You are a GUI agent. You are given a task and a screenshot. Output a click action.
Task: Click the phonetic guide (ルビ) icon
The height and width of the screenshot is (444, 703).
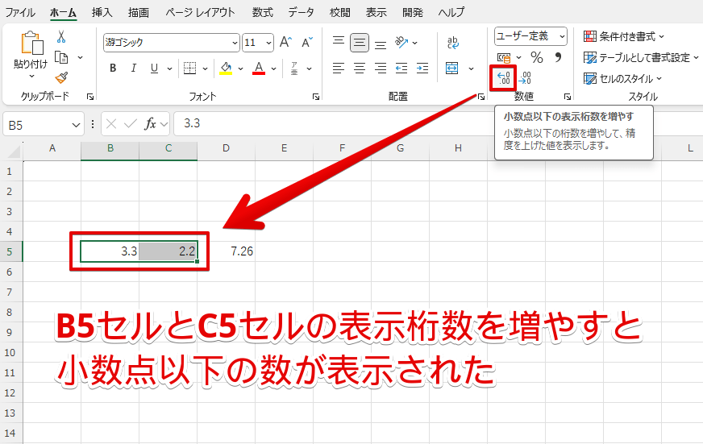click(x=294, y=68)
